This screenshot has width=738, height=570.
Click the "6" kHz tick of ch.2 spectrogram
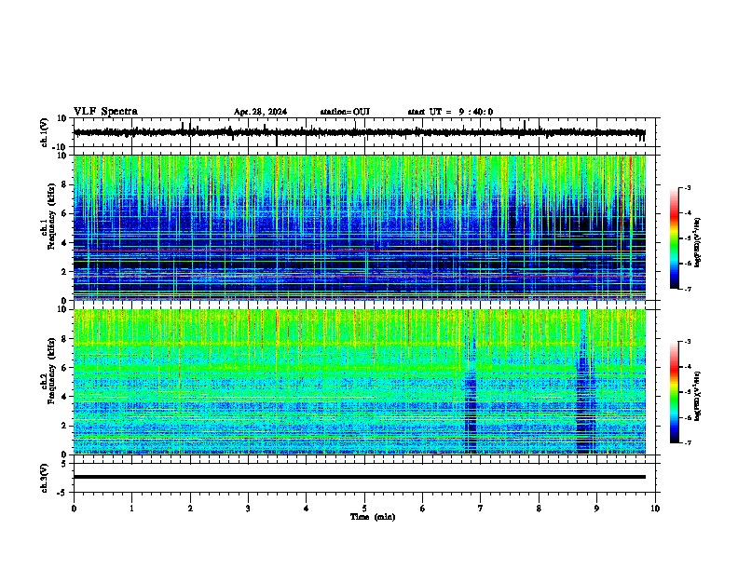(x=65, y=368)
